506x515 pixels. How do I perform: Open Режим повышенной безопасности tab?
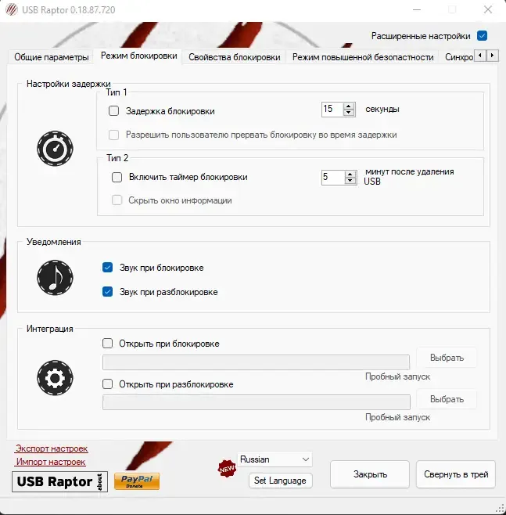point(363,57)
